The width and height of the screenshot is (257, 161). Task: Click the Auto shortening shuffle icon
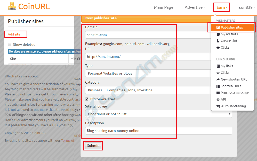click(x=218, y=106)
